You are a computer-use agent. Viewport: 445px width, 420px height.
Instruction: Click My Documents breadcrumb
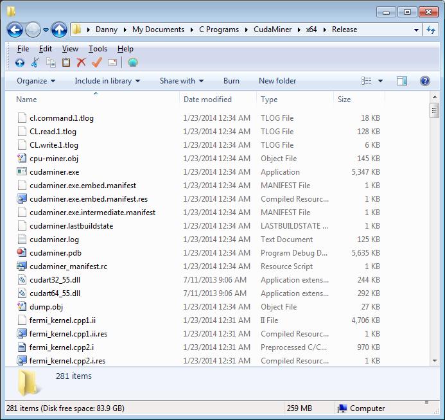pos(158,30)
